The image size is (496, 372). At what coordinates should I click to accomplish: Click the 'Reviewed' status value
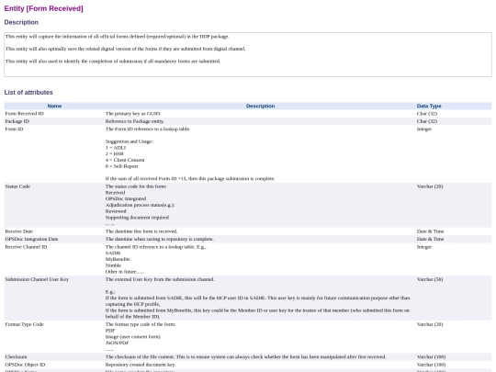116,211
